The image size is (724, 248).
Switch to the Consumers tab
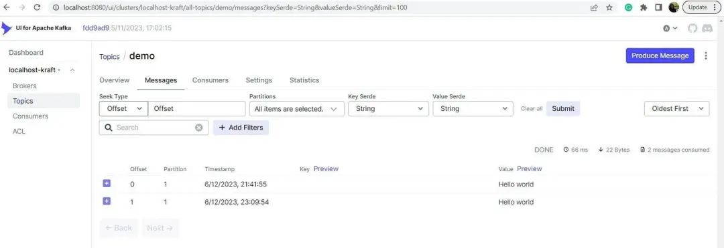coord(210,80)
